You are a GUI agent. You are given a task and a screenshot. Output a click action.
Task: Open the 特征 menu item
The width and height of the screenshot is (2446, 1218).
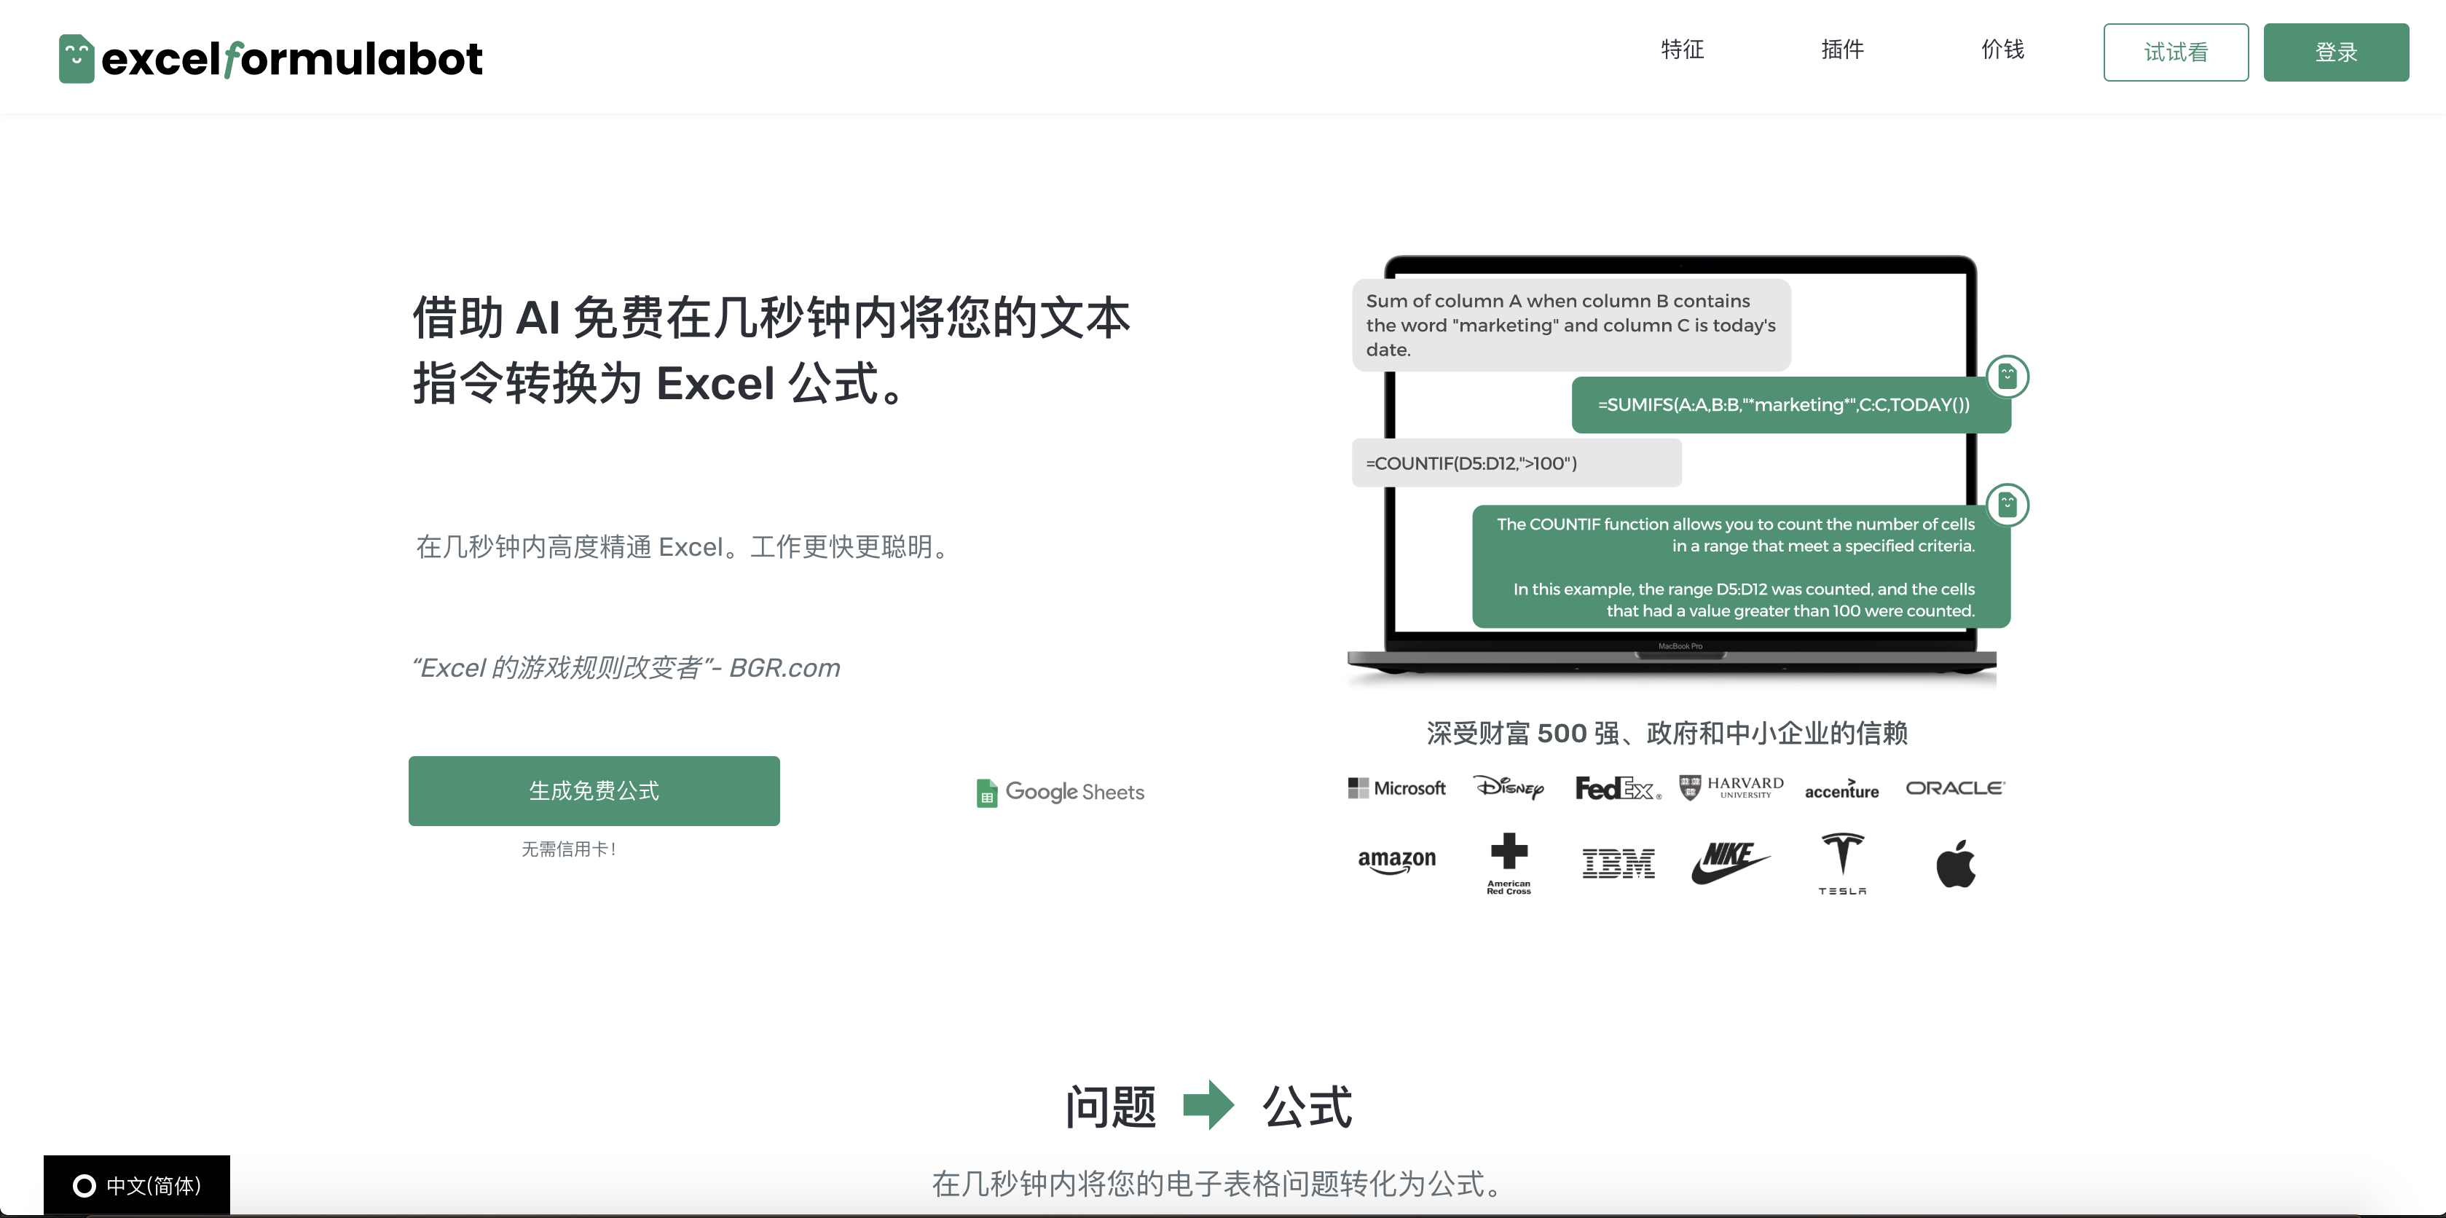[x=1683, y=51]
